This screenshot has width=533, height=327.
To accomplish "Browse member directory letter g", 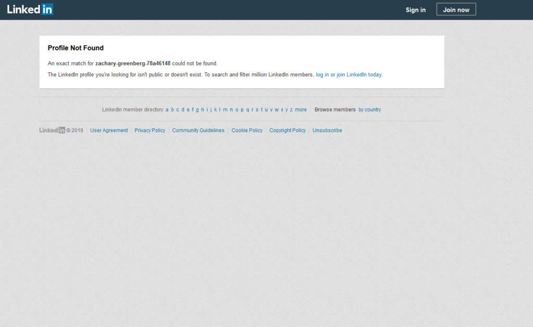I will 197,110.
